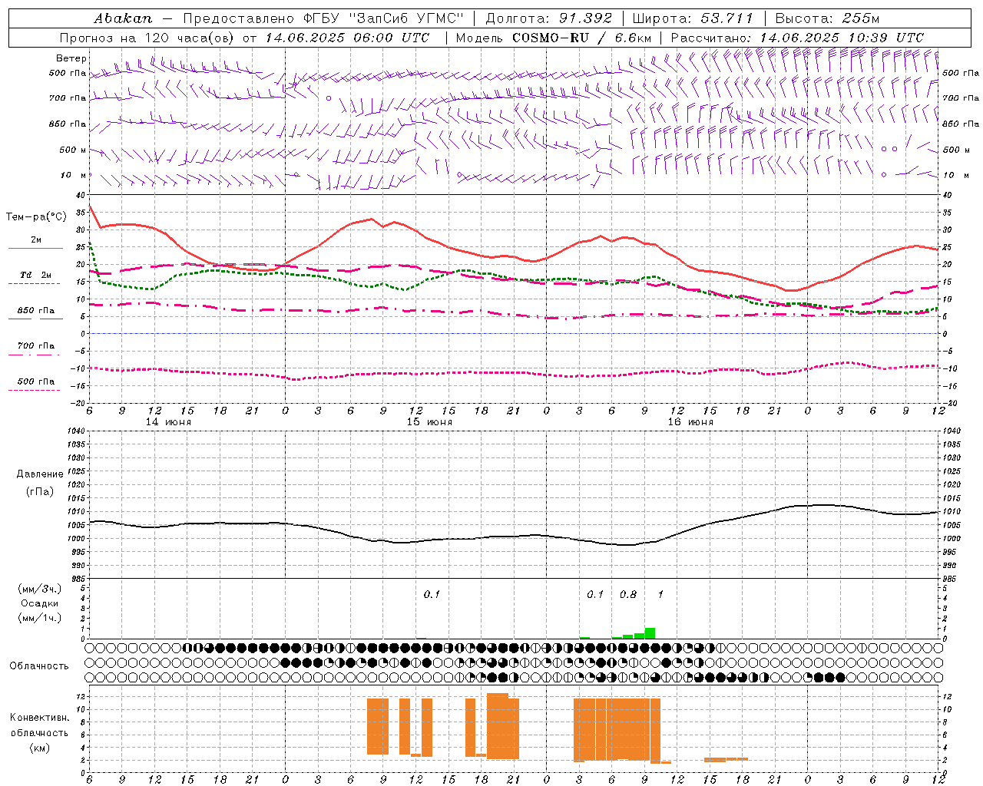The width and height of the screenshot is (983, 786).
Task: Click the Abakan station title
Action: [124, 18]
